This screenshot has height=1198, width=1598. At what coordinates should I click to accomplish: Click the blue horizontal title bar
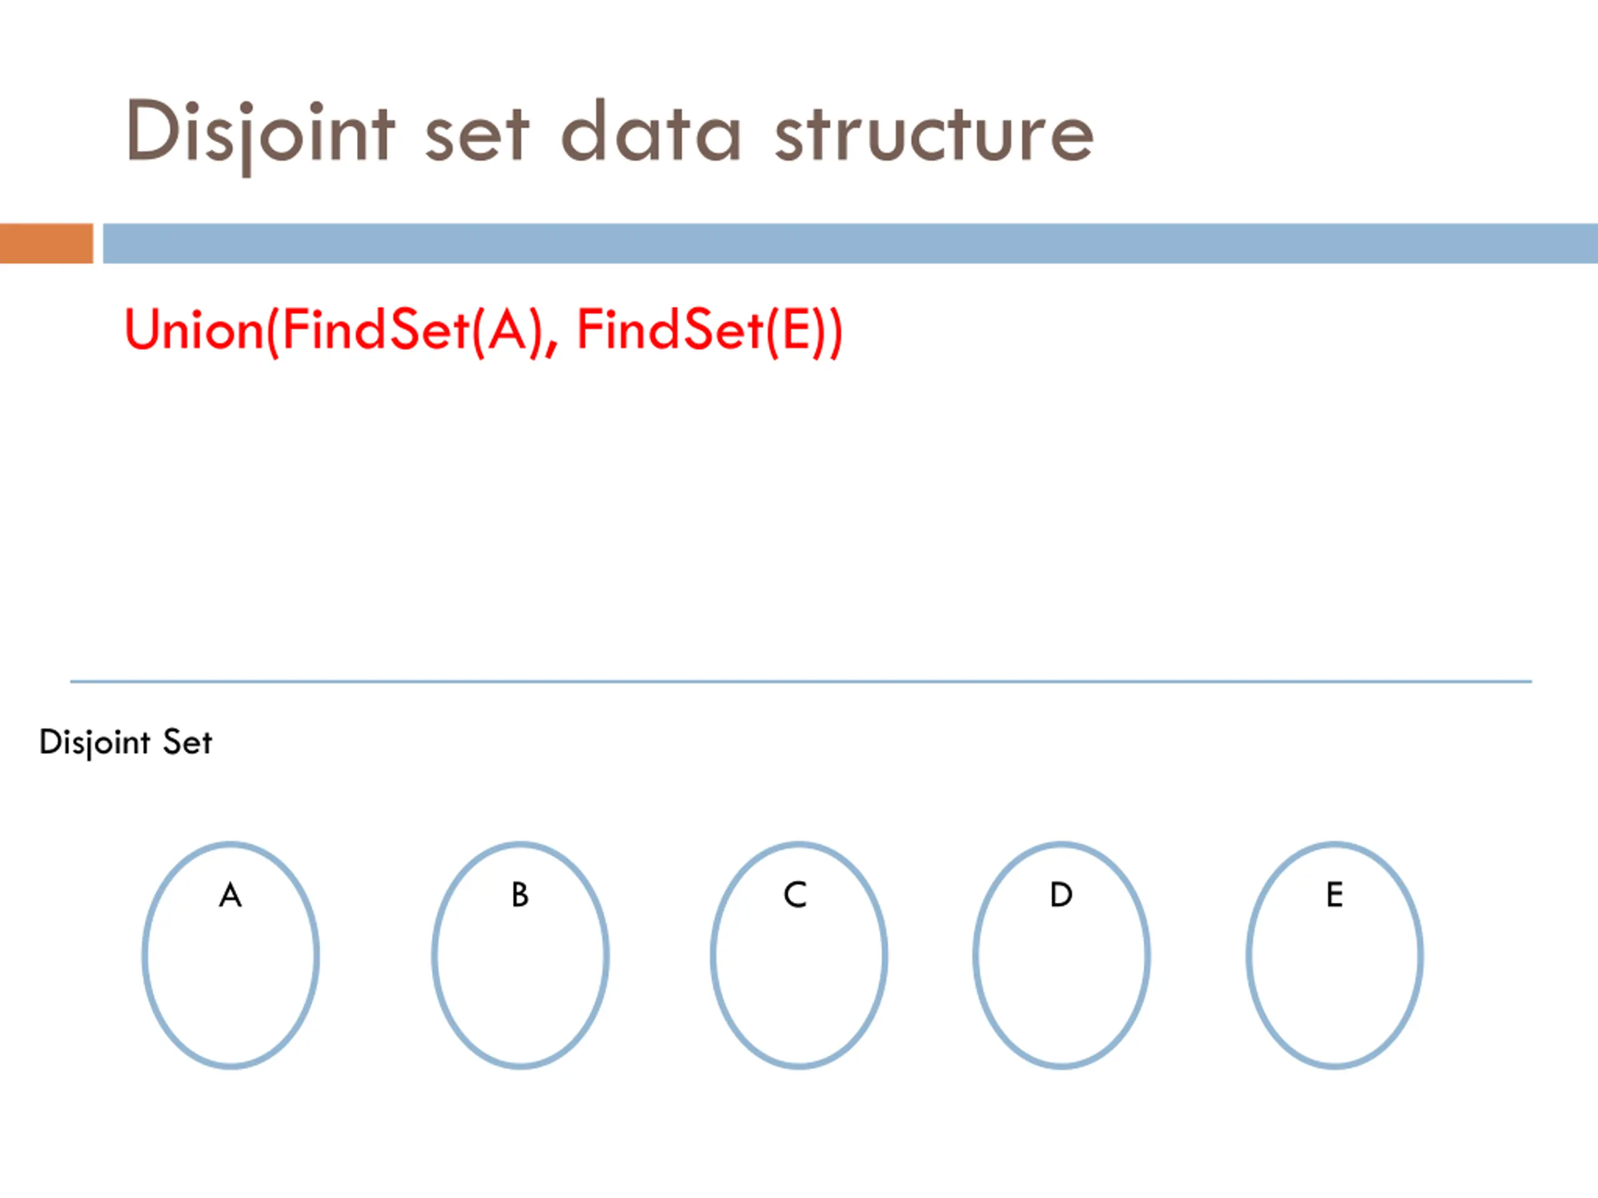point(850,243)
